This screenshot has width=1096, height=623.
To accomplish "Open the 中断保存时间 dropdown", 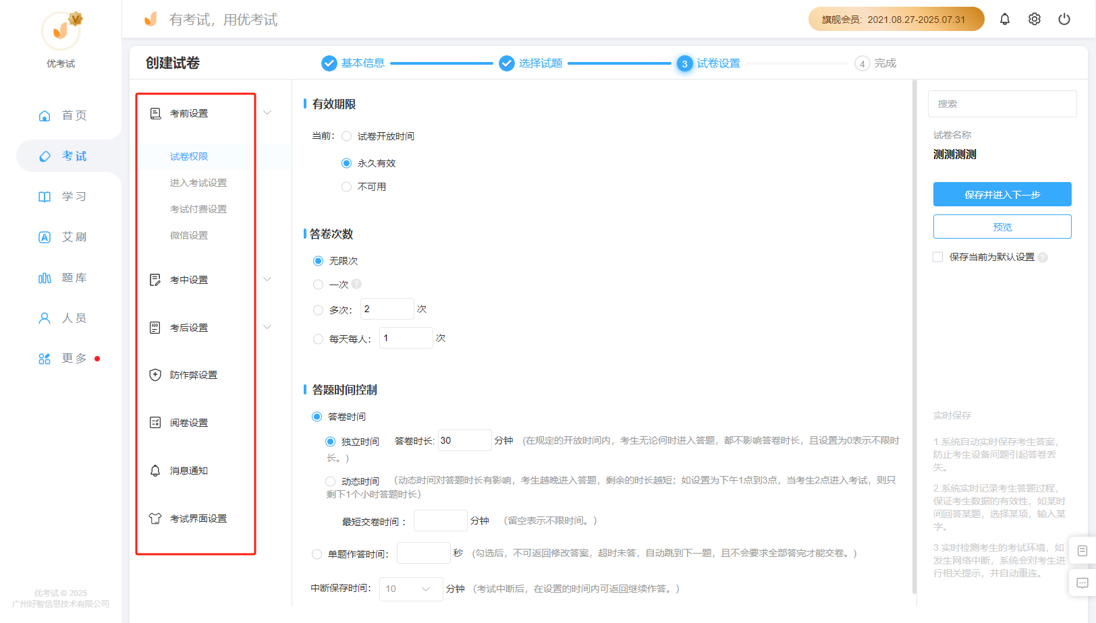I will 411,589.
